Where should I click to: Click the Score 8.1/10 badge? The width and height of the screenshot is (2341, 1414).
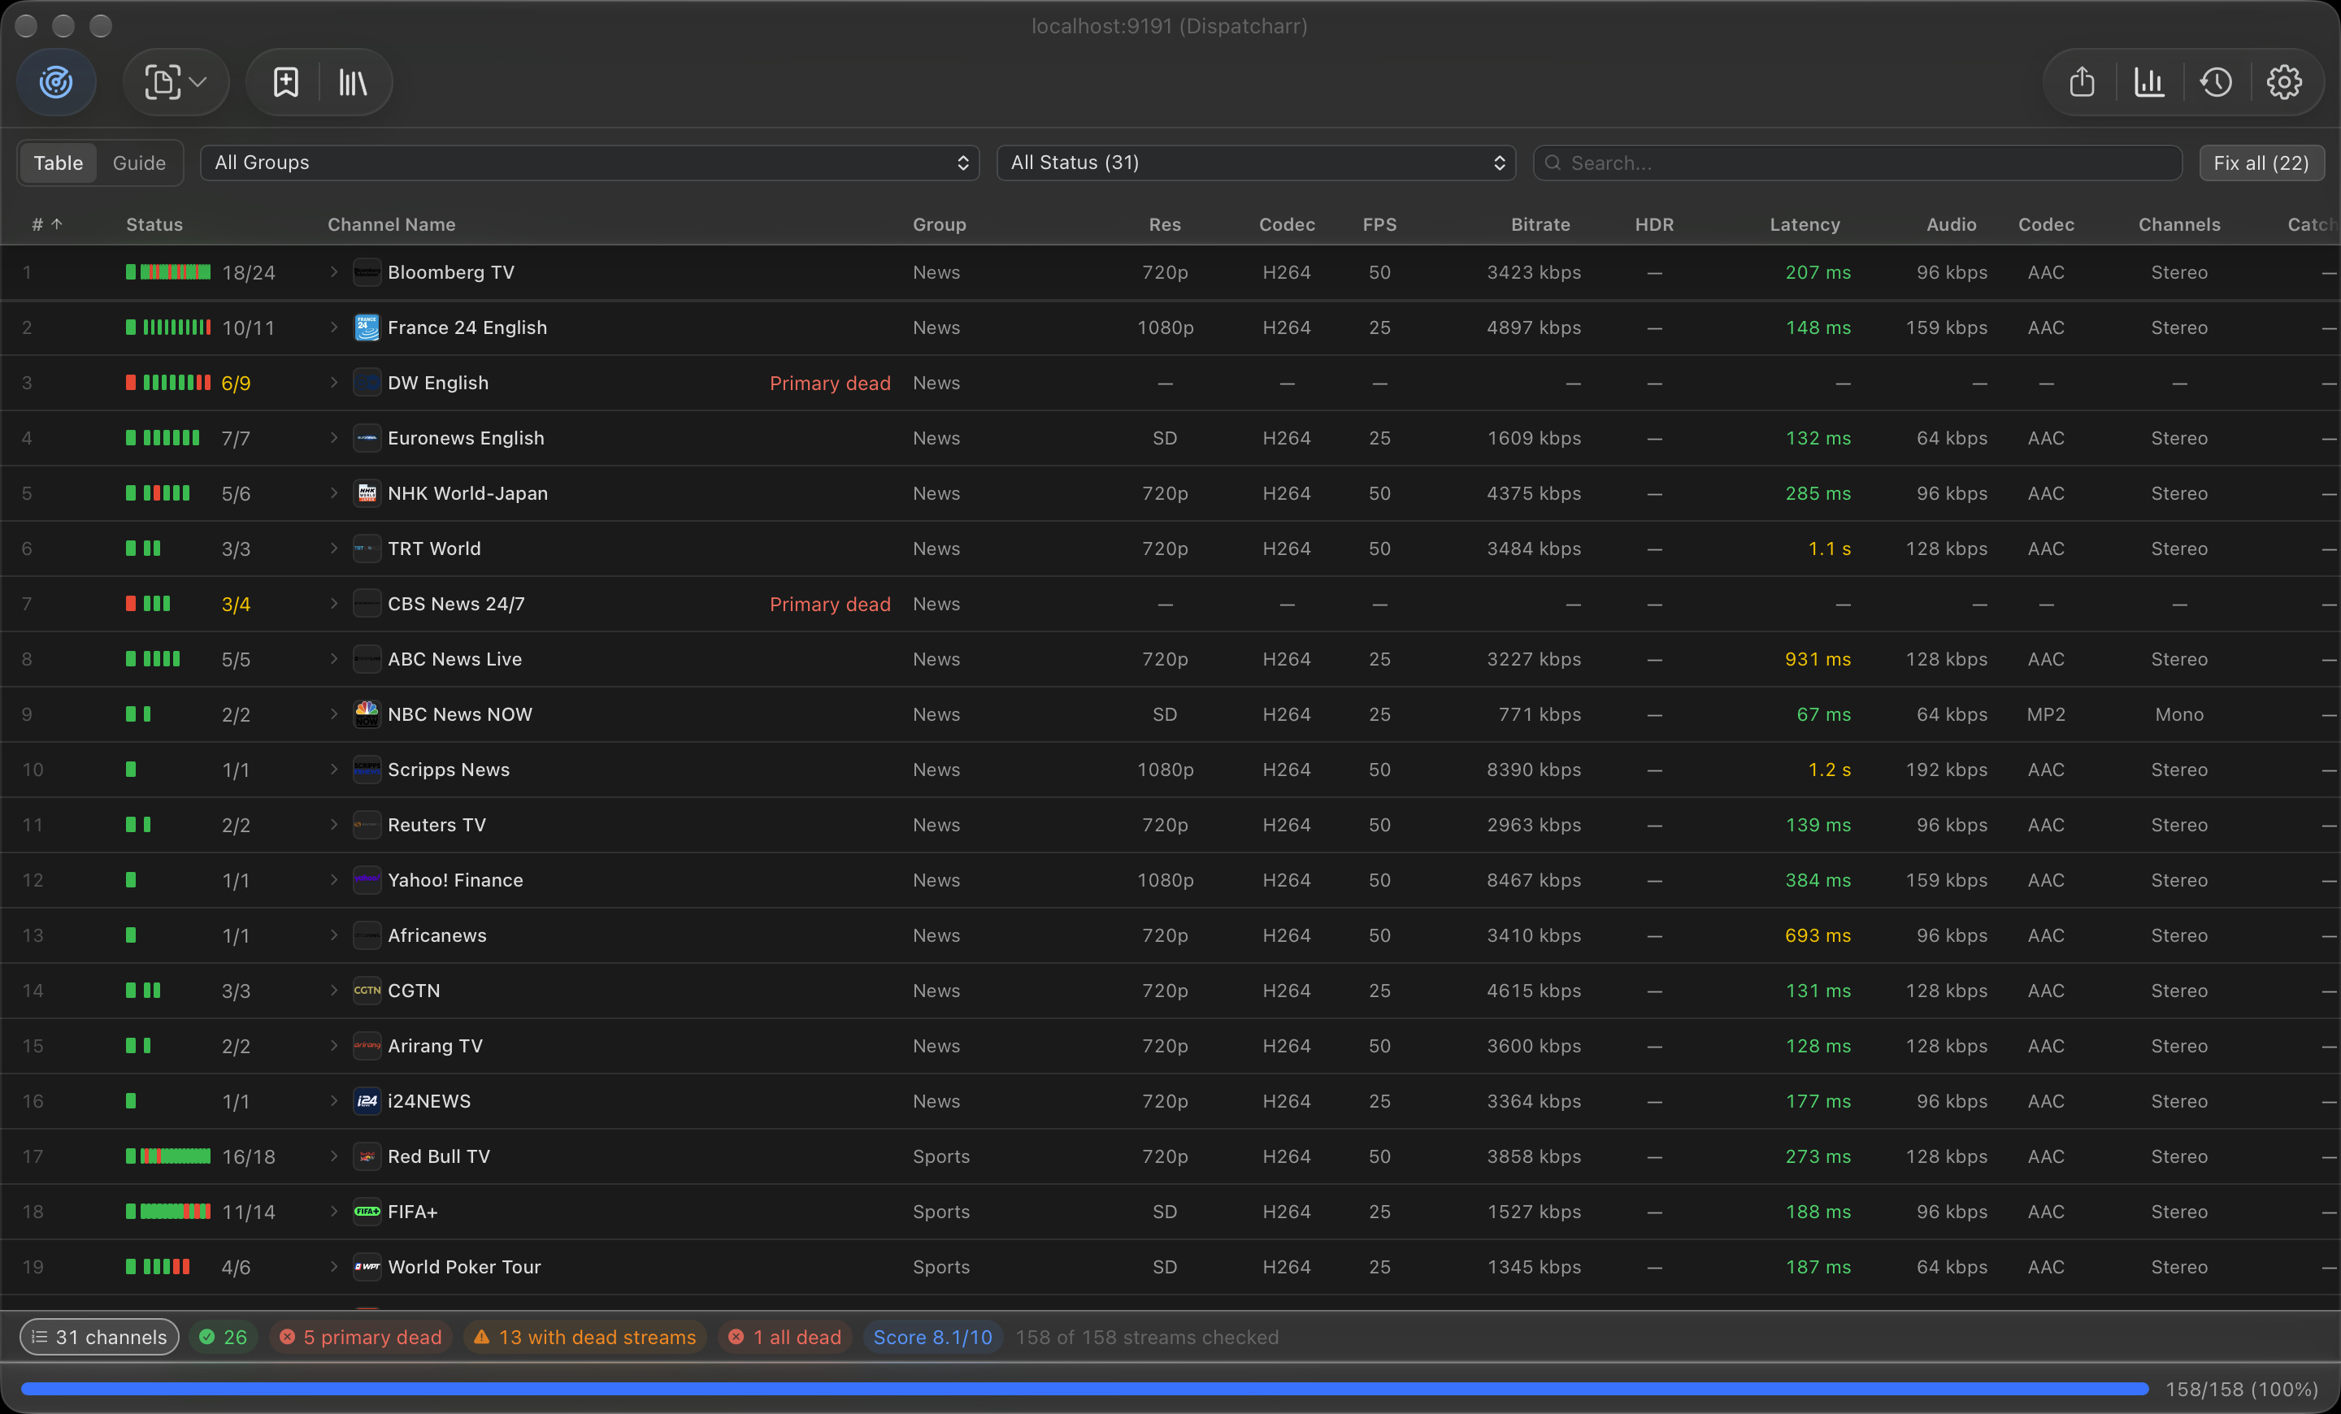[932, 1337]
